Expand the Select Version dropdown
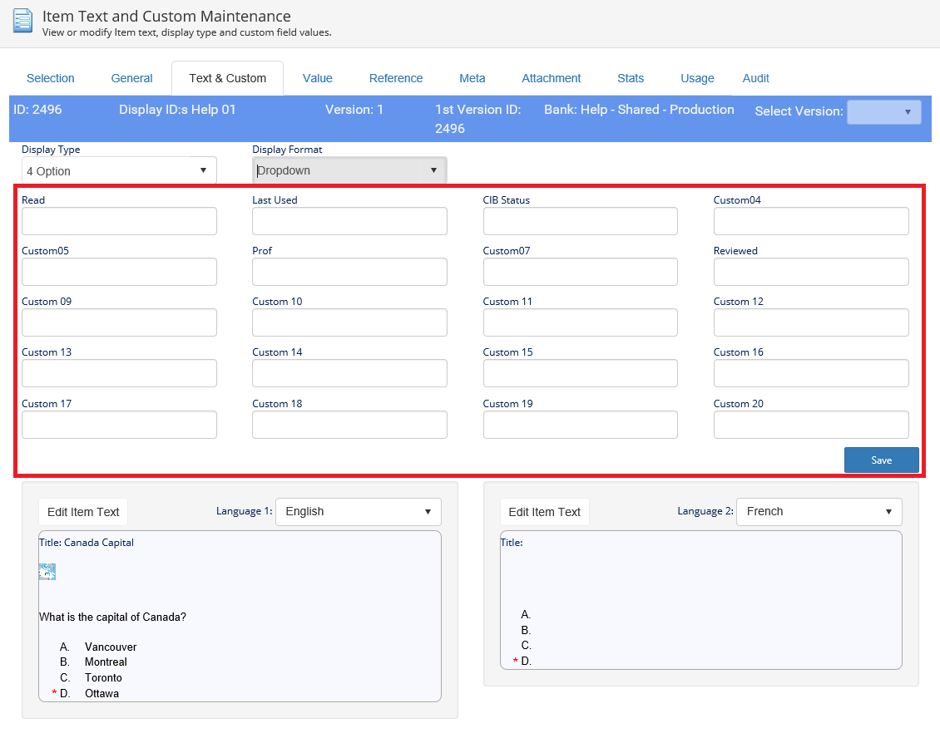Screen dimensions: 940x733 (883, 111)
